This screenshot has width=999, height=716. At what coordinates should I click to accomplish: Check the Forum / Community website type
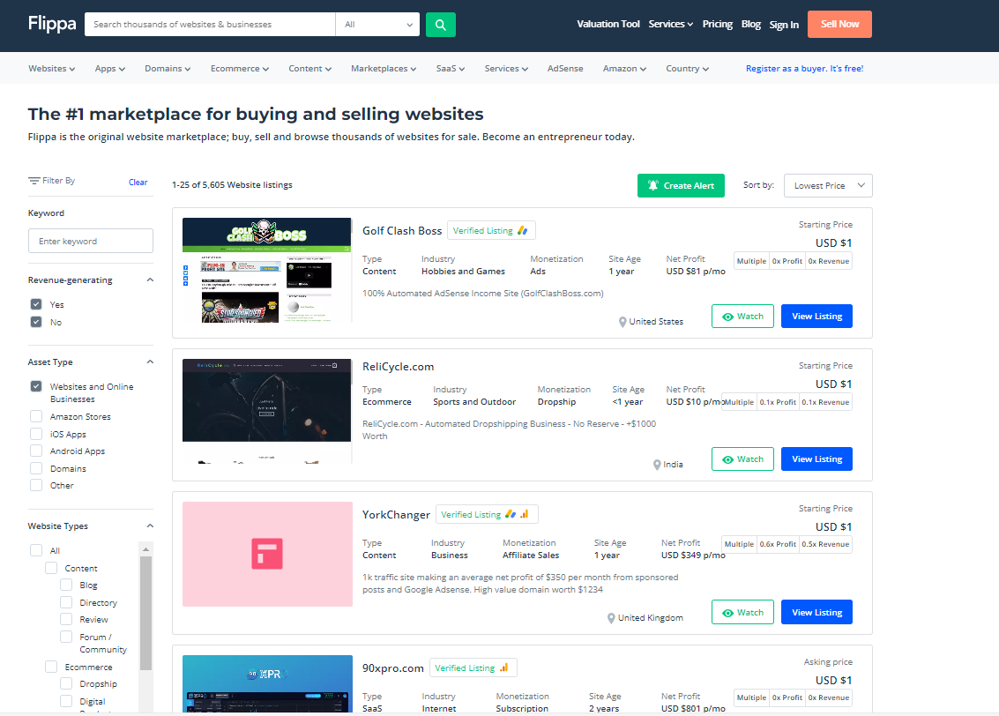tap(66, 637)
